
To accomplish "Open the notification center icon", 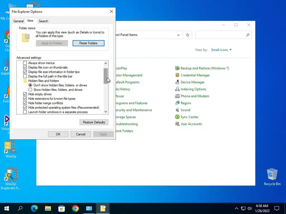I will 277,208.
